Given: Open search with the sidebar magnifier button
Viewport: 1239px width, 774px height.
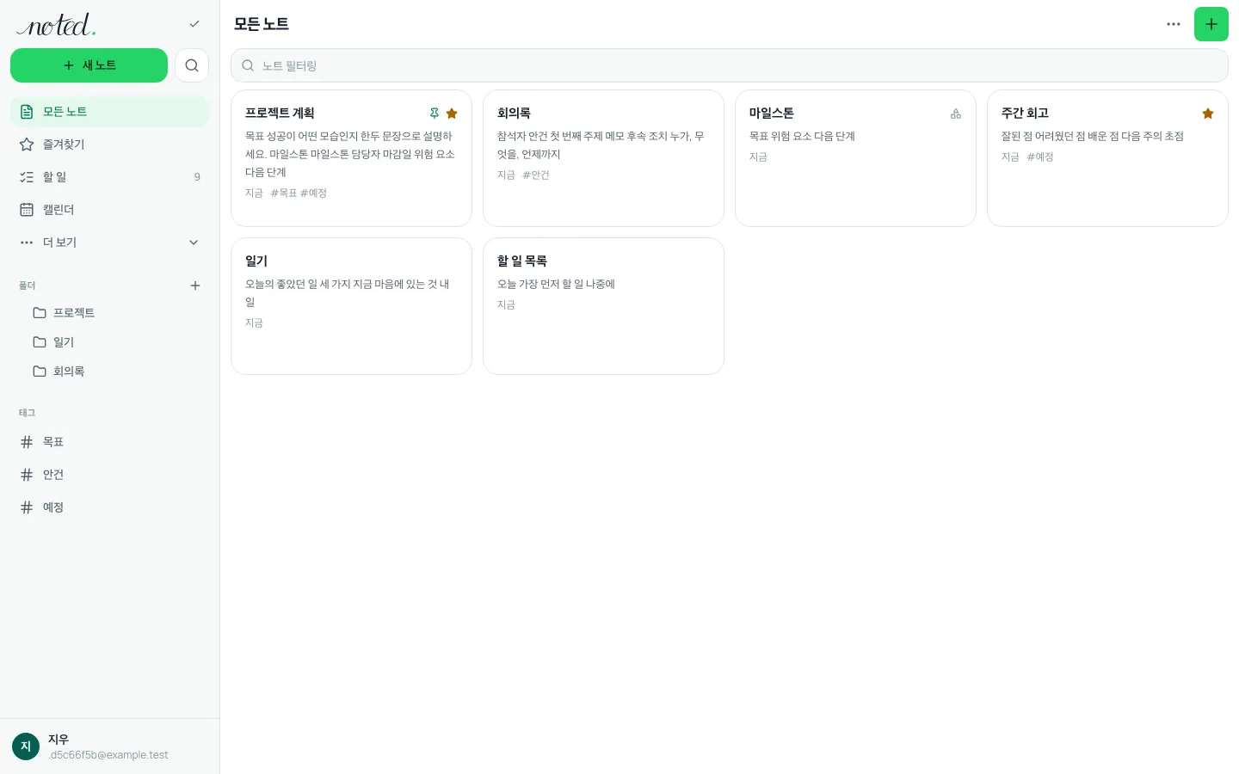Looking at the screenshot, I should tap(192, 65).
